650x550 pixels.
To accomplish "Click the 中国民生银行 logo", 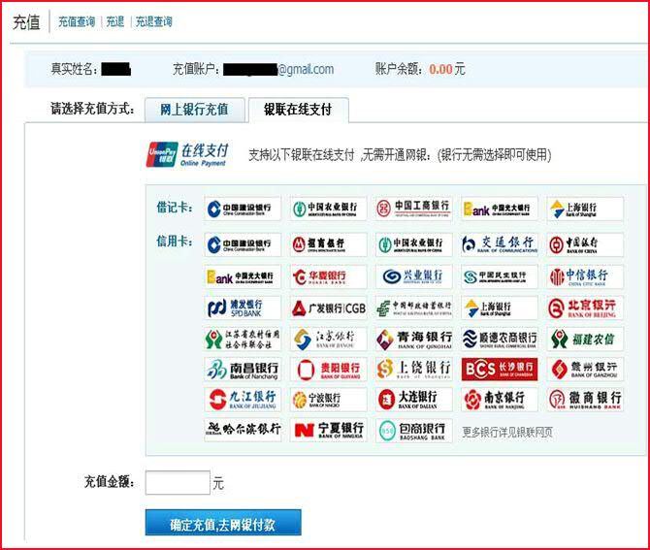I will click(x=500, y=276).
